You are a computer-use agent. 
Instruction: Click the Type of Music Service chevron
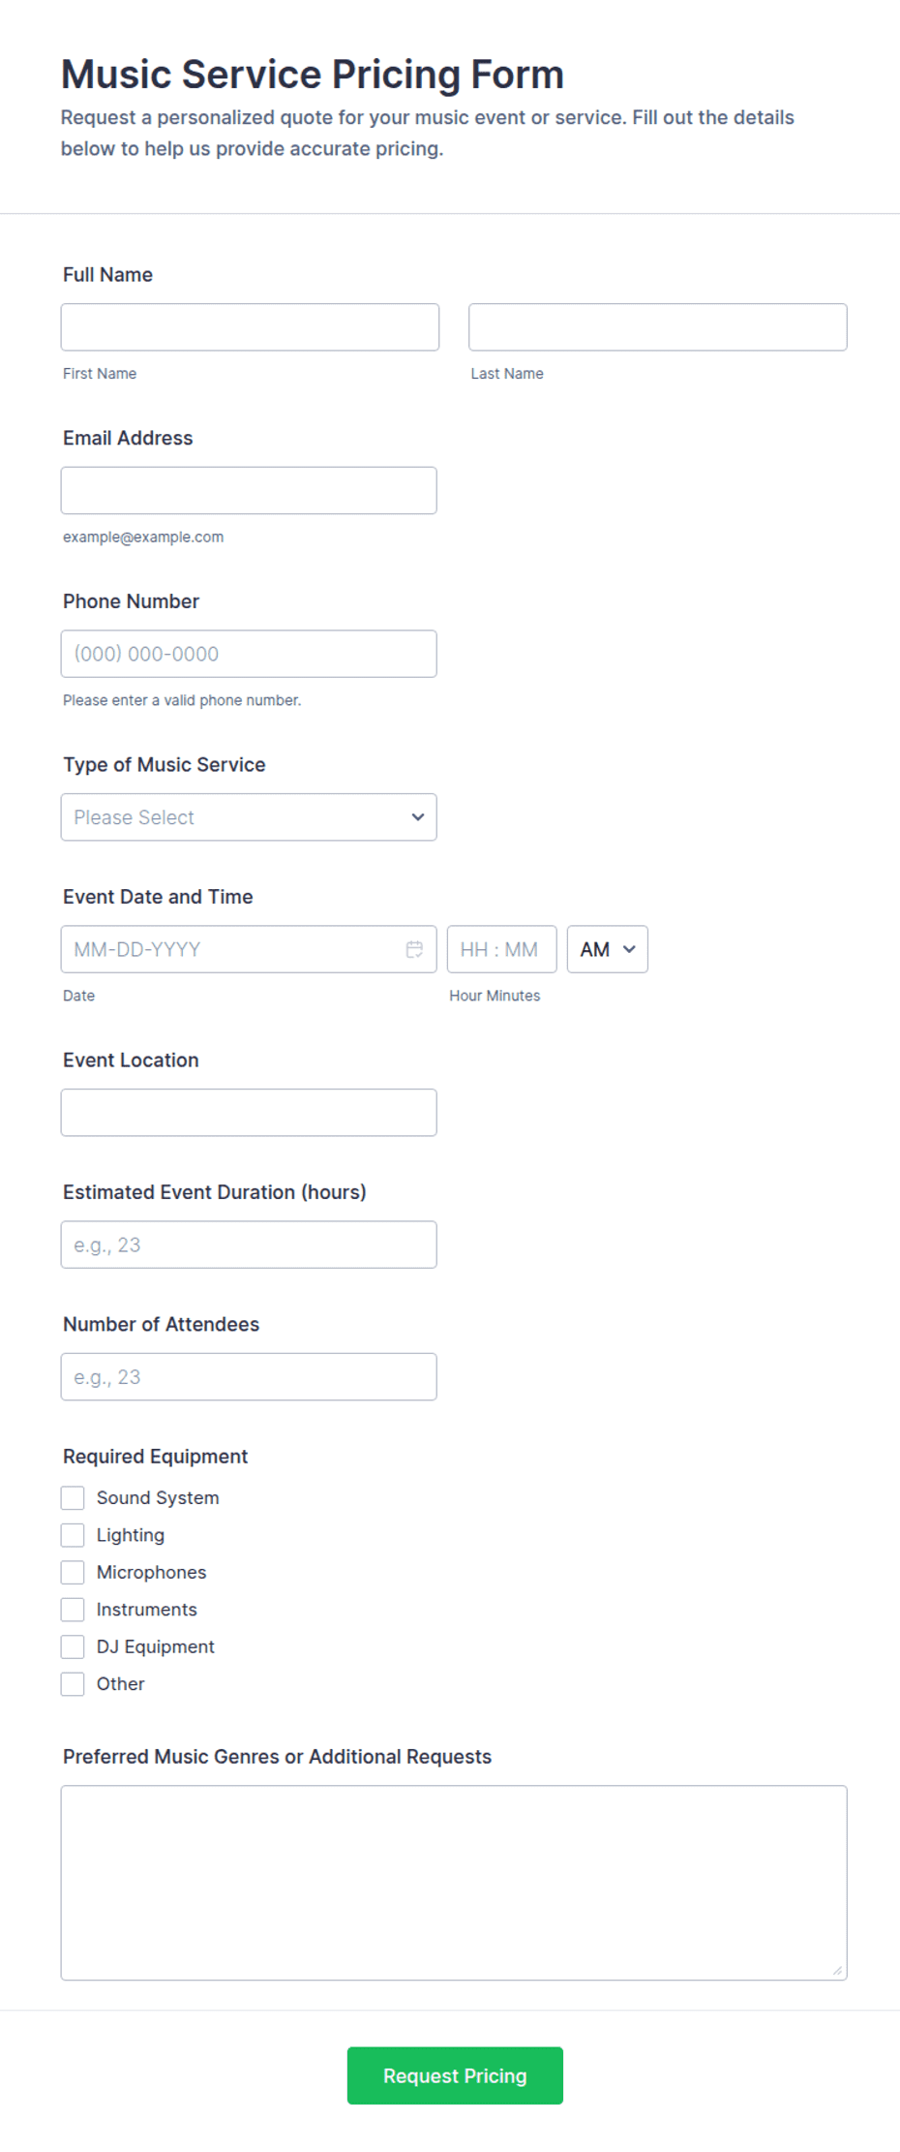point(418,817)
